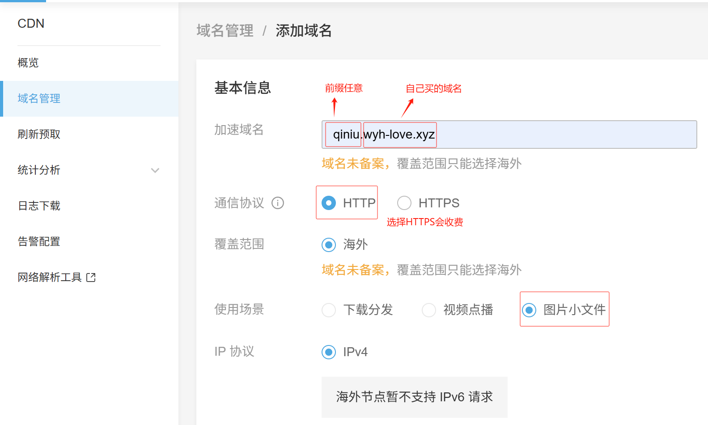Image resolution: width=708 pixels, height=425 pixels.
Task: Open 统计分析 sidebar menu item
Action: tap(39, 170)
